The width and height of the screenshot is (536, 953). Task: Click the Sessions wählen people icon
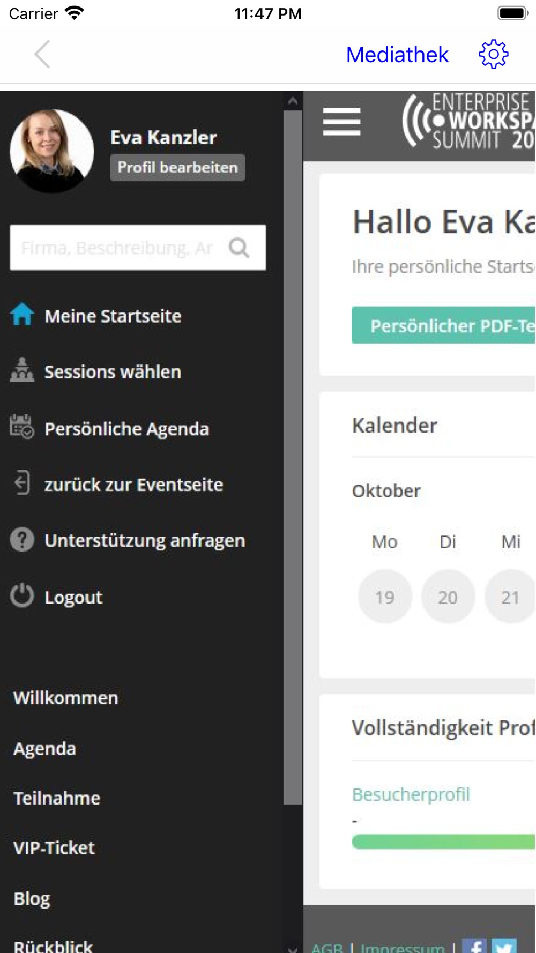[x=22, y=370]
